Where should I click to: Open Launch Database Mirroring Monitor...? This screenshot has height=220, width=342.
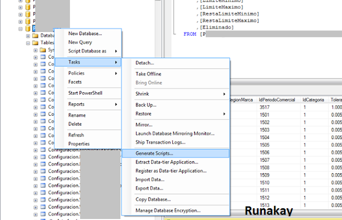click(x=175, y=134)
